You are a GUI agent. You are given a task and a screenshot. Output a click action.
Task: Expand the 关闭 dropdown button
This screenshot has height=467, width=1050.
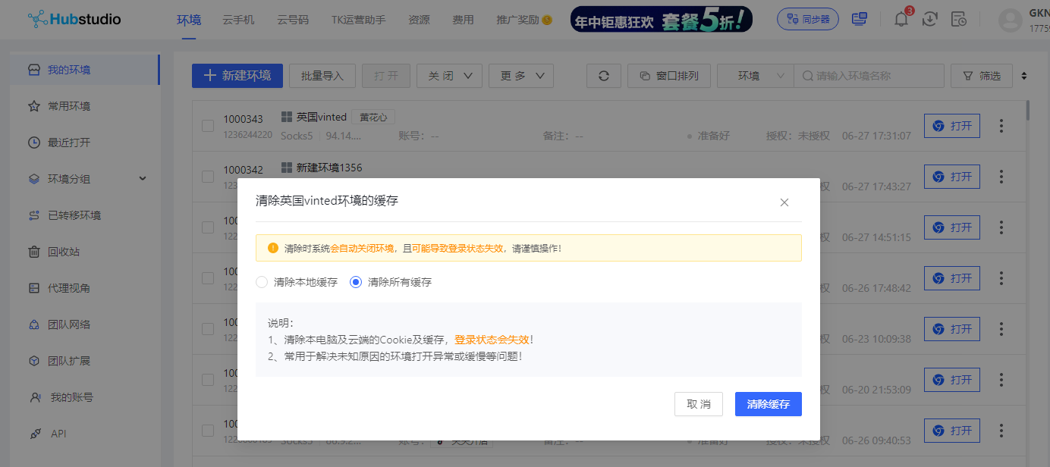pos(449,76)
